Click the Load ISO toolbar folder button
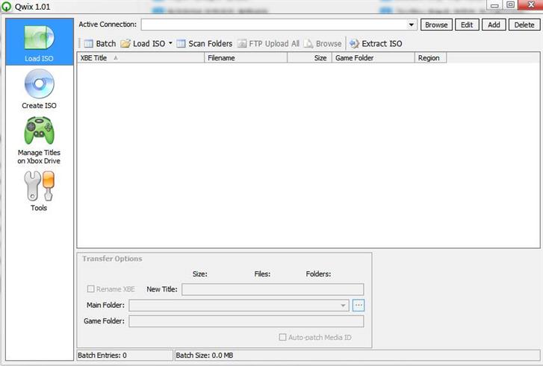The height and width of the screenshot is (366, 543). pyautogui.click(x=143, y=43)
